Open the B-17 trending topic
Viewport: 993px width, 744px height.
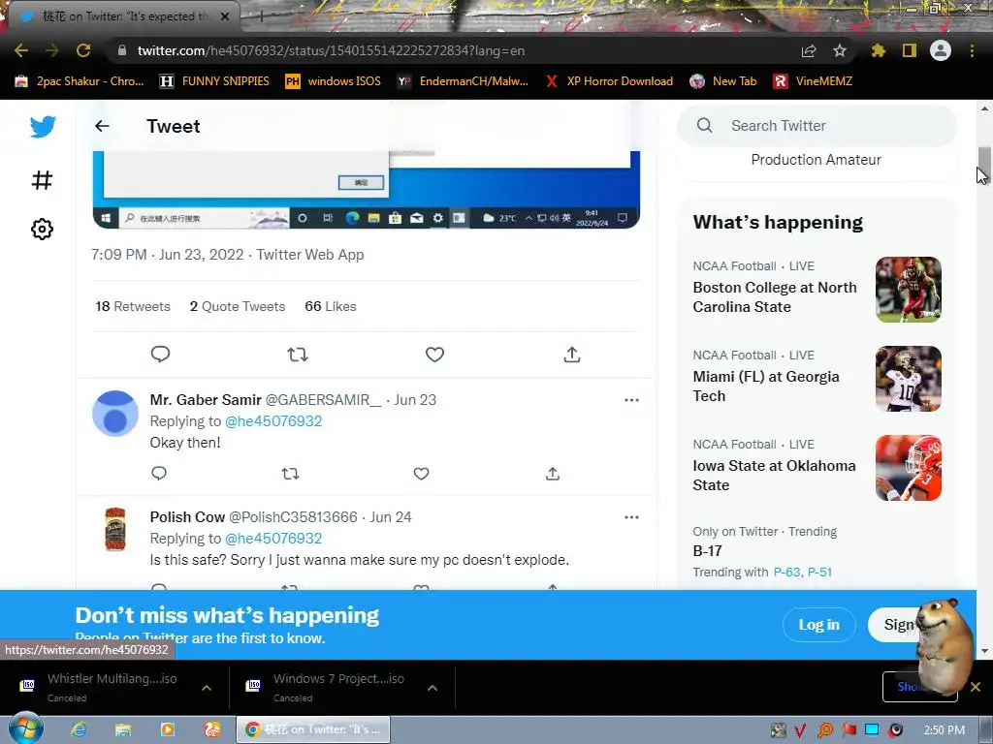[707, 551]
